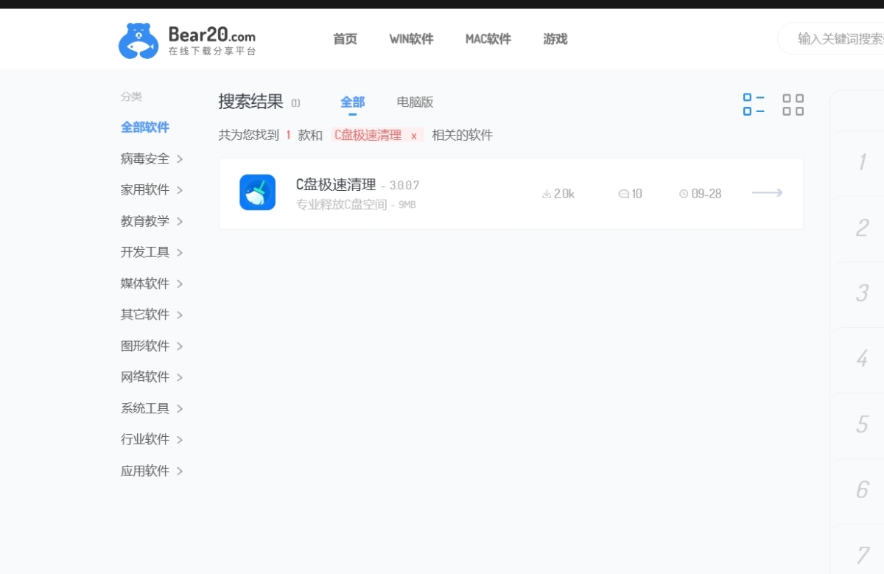Open the 行业软件 category link
The image size is (884, 574).
pos(145,439)
